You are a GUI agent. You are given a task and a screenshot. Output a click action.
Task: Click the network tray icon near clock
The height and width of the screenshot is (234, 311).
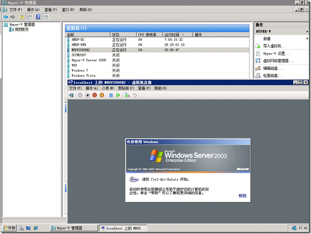point(295,228)
